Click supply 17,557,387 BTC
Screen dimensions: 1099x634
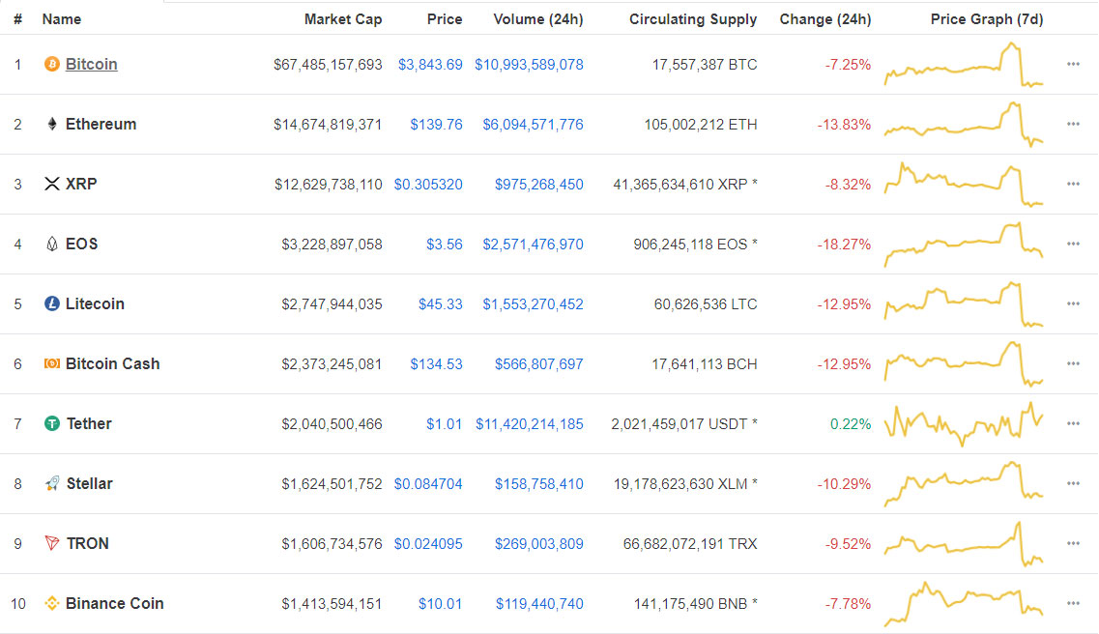tap(705, 65)
